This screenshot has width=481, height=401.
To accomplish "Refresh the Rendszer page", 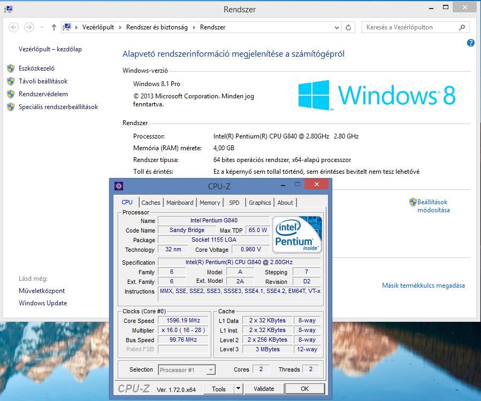I will 348,28.
